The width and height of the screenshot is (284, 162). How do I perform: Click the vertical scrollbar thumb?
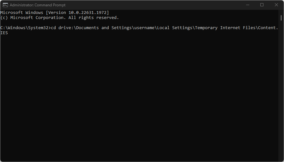point(281,18)
